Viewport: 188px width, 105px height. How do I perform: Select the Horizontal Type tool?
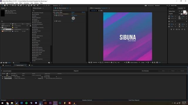pos(23,6)
